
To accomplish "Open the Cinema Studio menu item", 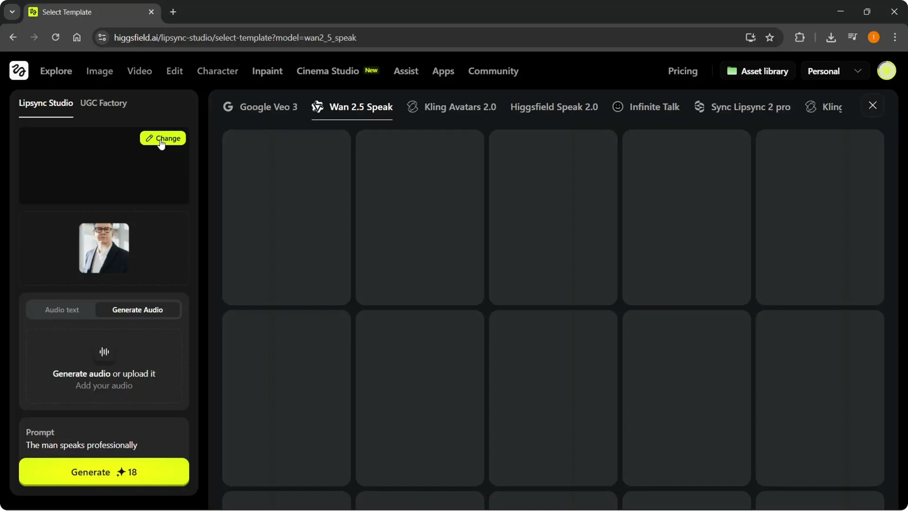I will coord(327,71).
